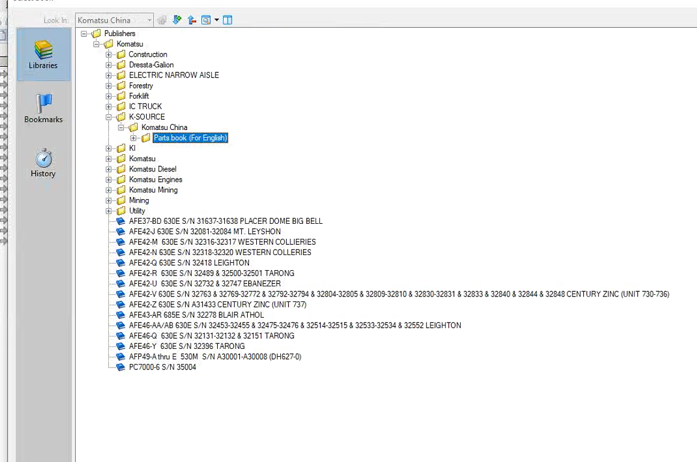Select Parts book (For English) item
The image size is (697, 462).
tap(190, 138)
